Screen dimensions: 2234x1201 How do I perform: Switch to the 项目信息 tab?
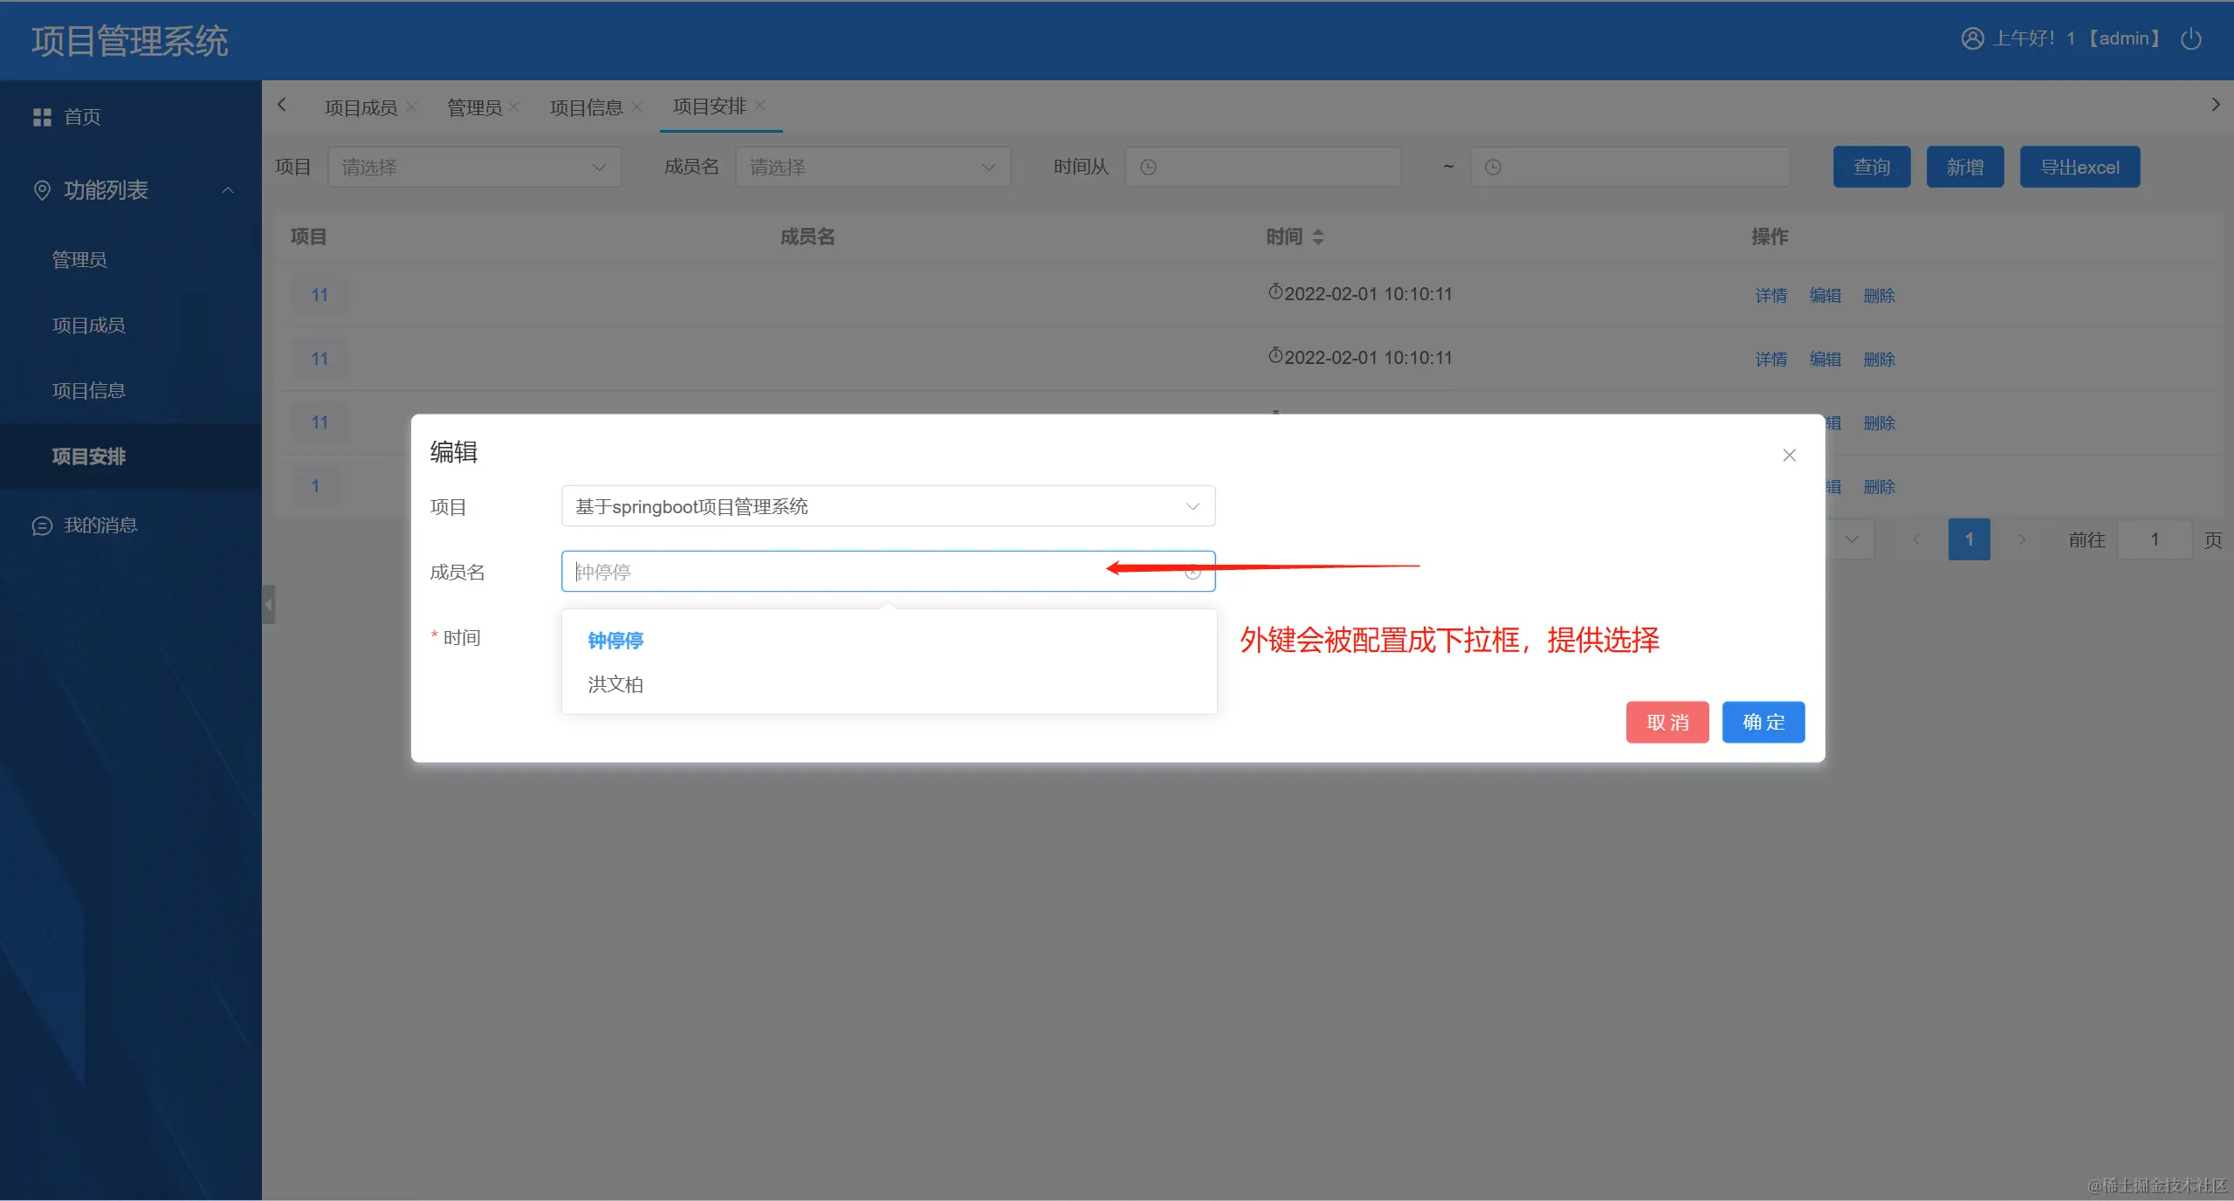[x=586, y=107]
